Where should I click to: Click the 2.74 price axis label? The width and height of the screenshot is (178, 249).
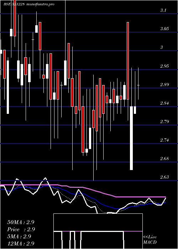pyautogui.click(x=164, y=140)
